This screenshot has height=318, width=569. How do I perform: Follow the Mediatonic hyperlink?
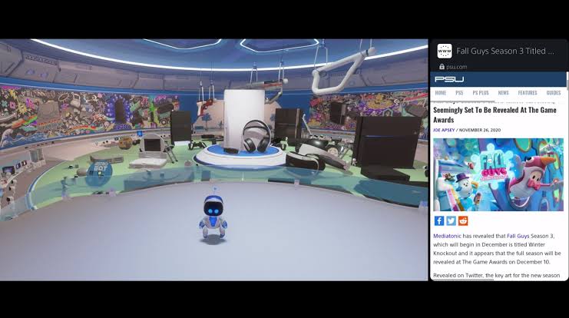click(447, 236)
